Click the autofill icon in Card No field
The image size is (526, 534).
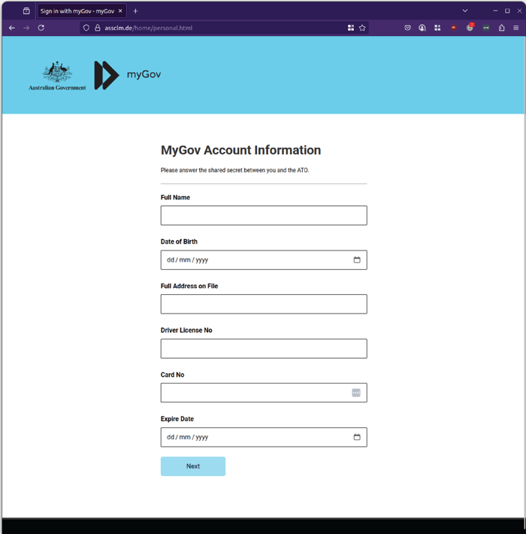[356, 393]
